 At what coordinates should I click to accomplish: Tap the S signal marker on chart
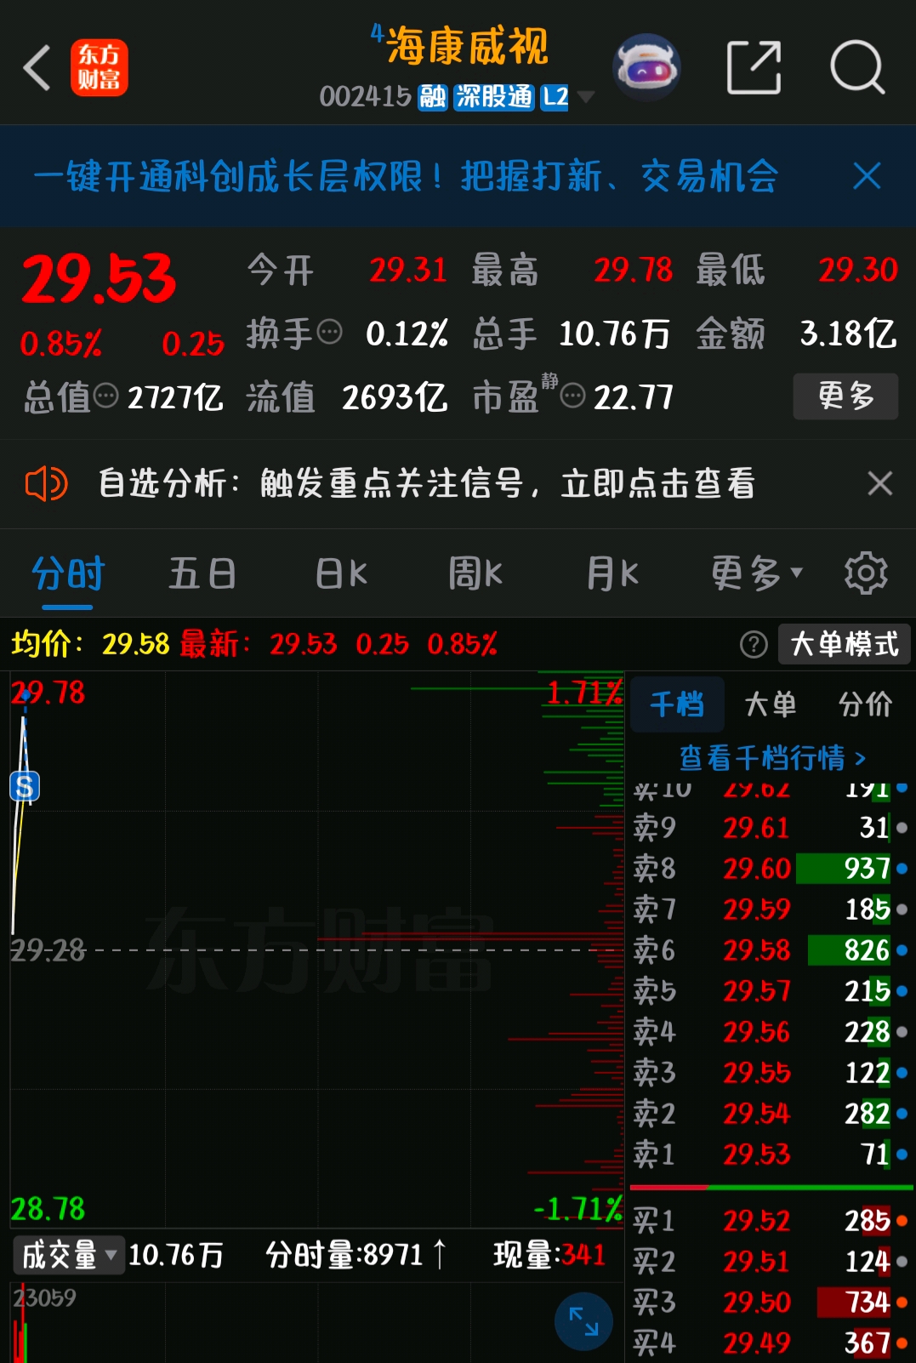25,787
